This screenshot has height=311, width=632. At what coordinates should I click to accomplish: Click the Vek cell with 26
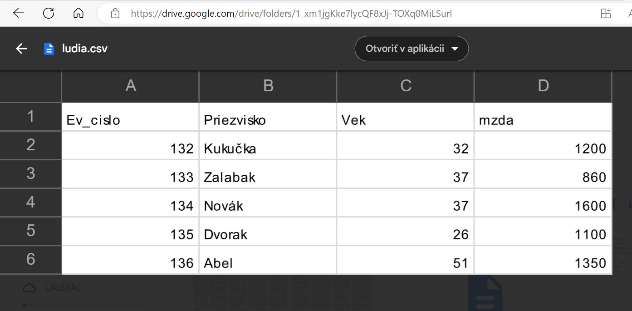tap(405, 234)
